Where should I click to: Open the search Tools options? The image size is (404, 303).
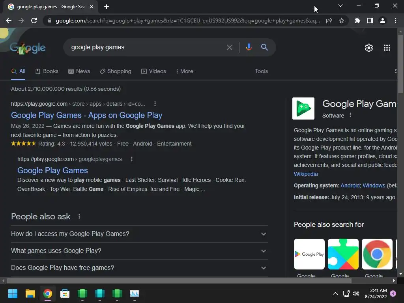[261, 71]
